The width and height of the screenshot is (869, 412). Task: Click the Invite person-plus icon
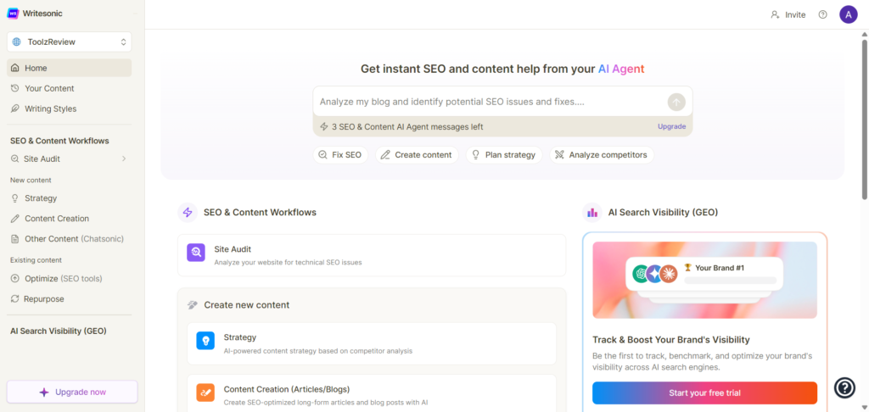click(776, 15)
